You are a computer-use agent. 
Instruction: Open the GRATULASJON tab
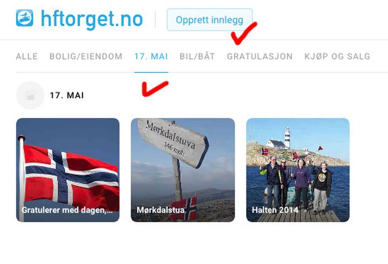(260, 57)
